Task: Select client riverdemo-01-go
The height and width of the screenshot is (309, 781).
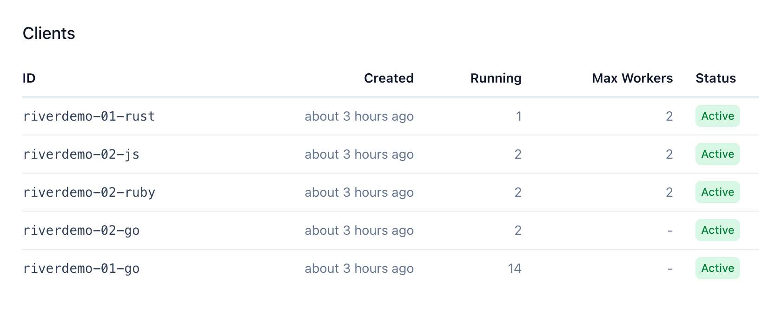Action: (x=81, y=268)
